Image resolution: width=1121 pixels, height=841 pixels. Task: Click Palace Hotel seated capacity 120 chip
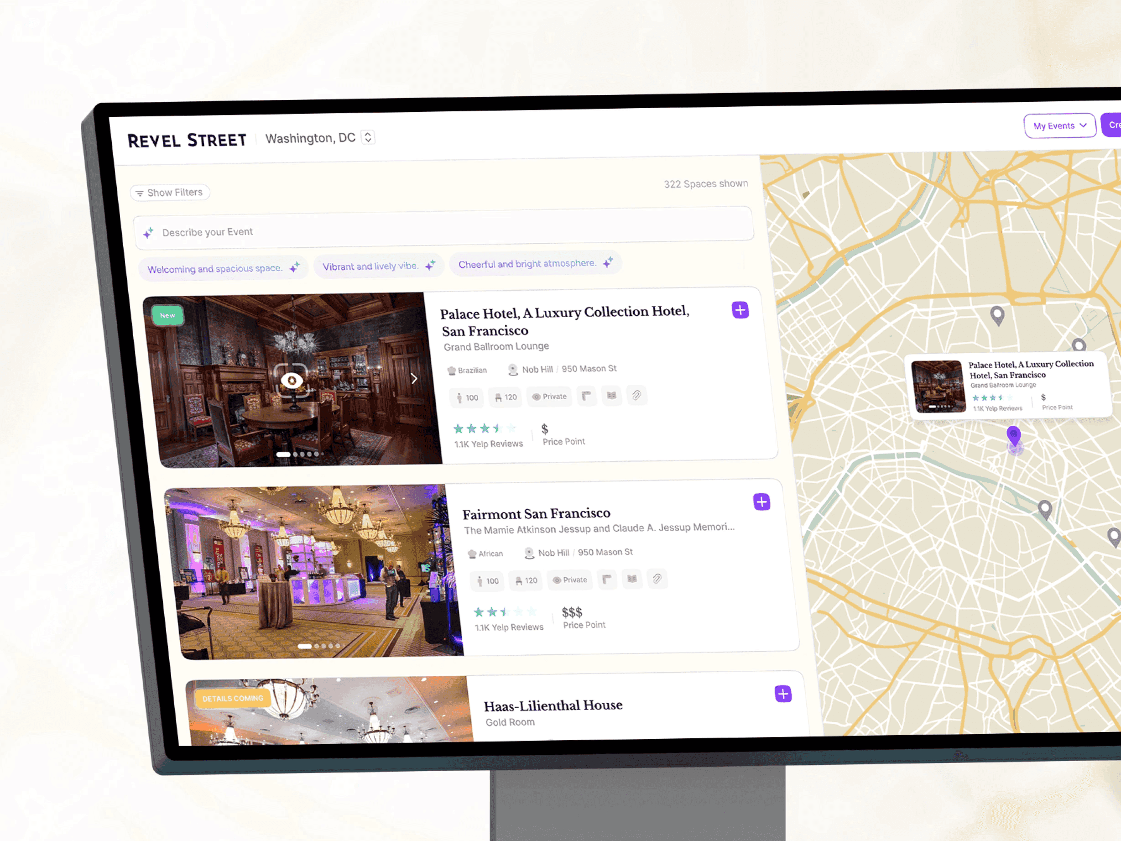[506, 397]
